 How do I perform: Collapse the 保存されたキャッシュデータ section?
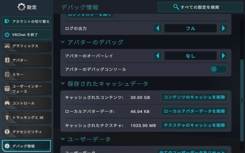click(x=63, y=84)
